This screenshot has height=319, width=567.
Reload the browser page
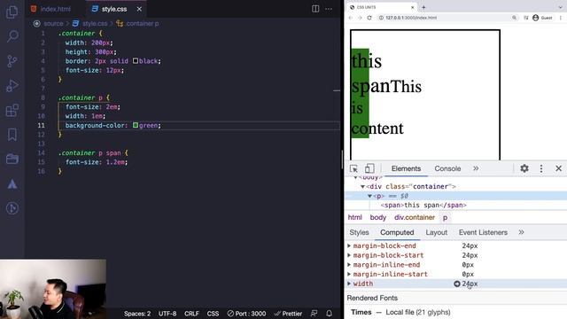[369, 18]
